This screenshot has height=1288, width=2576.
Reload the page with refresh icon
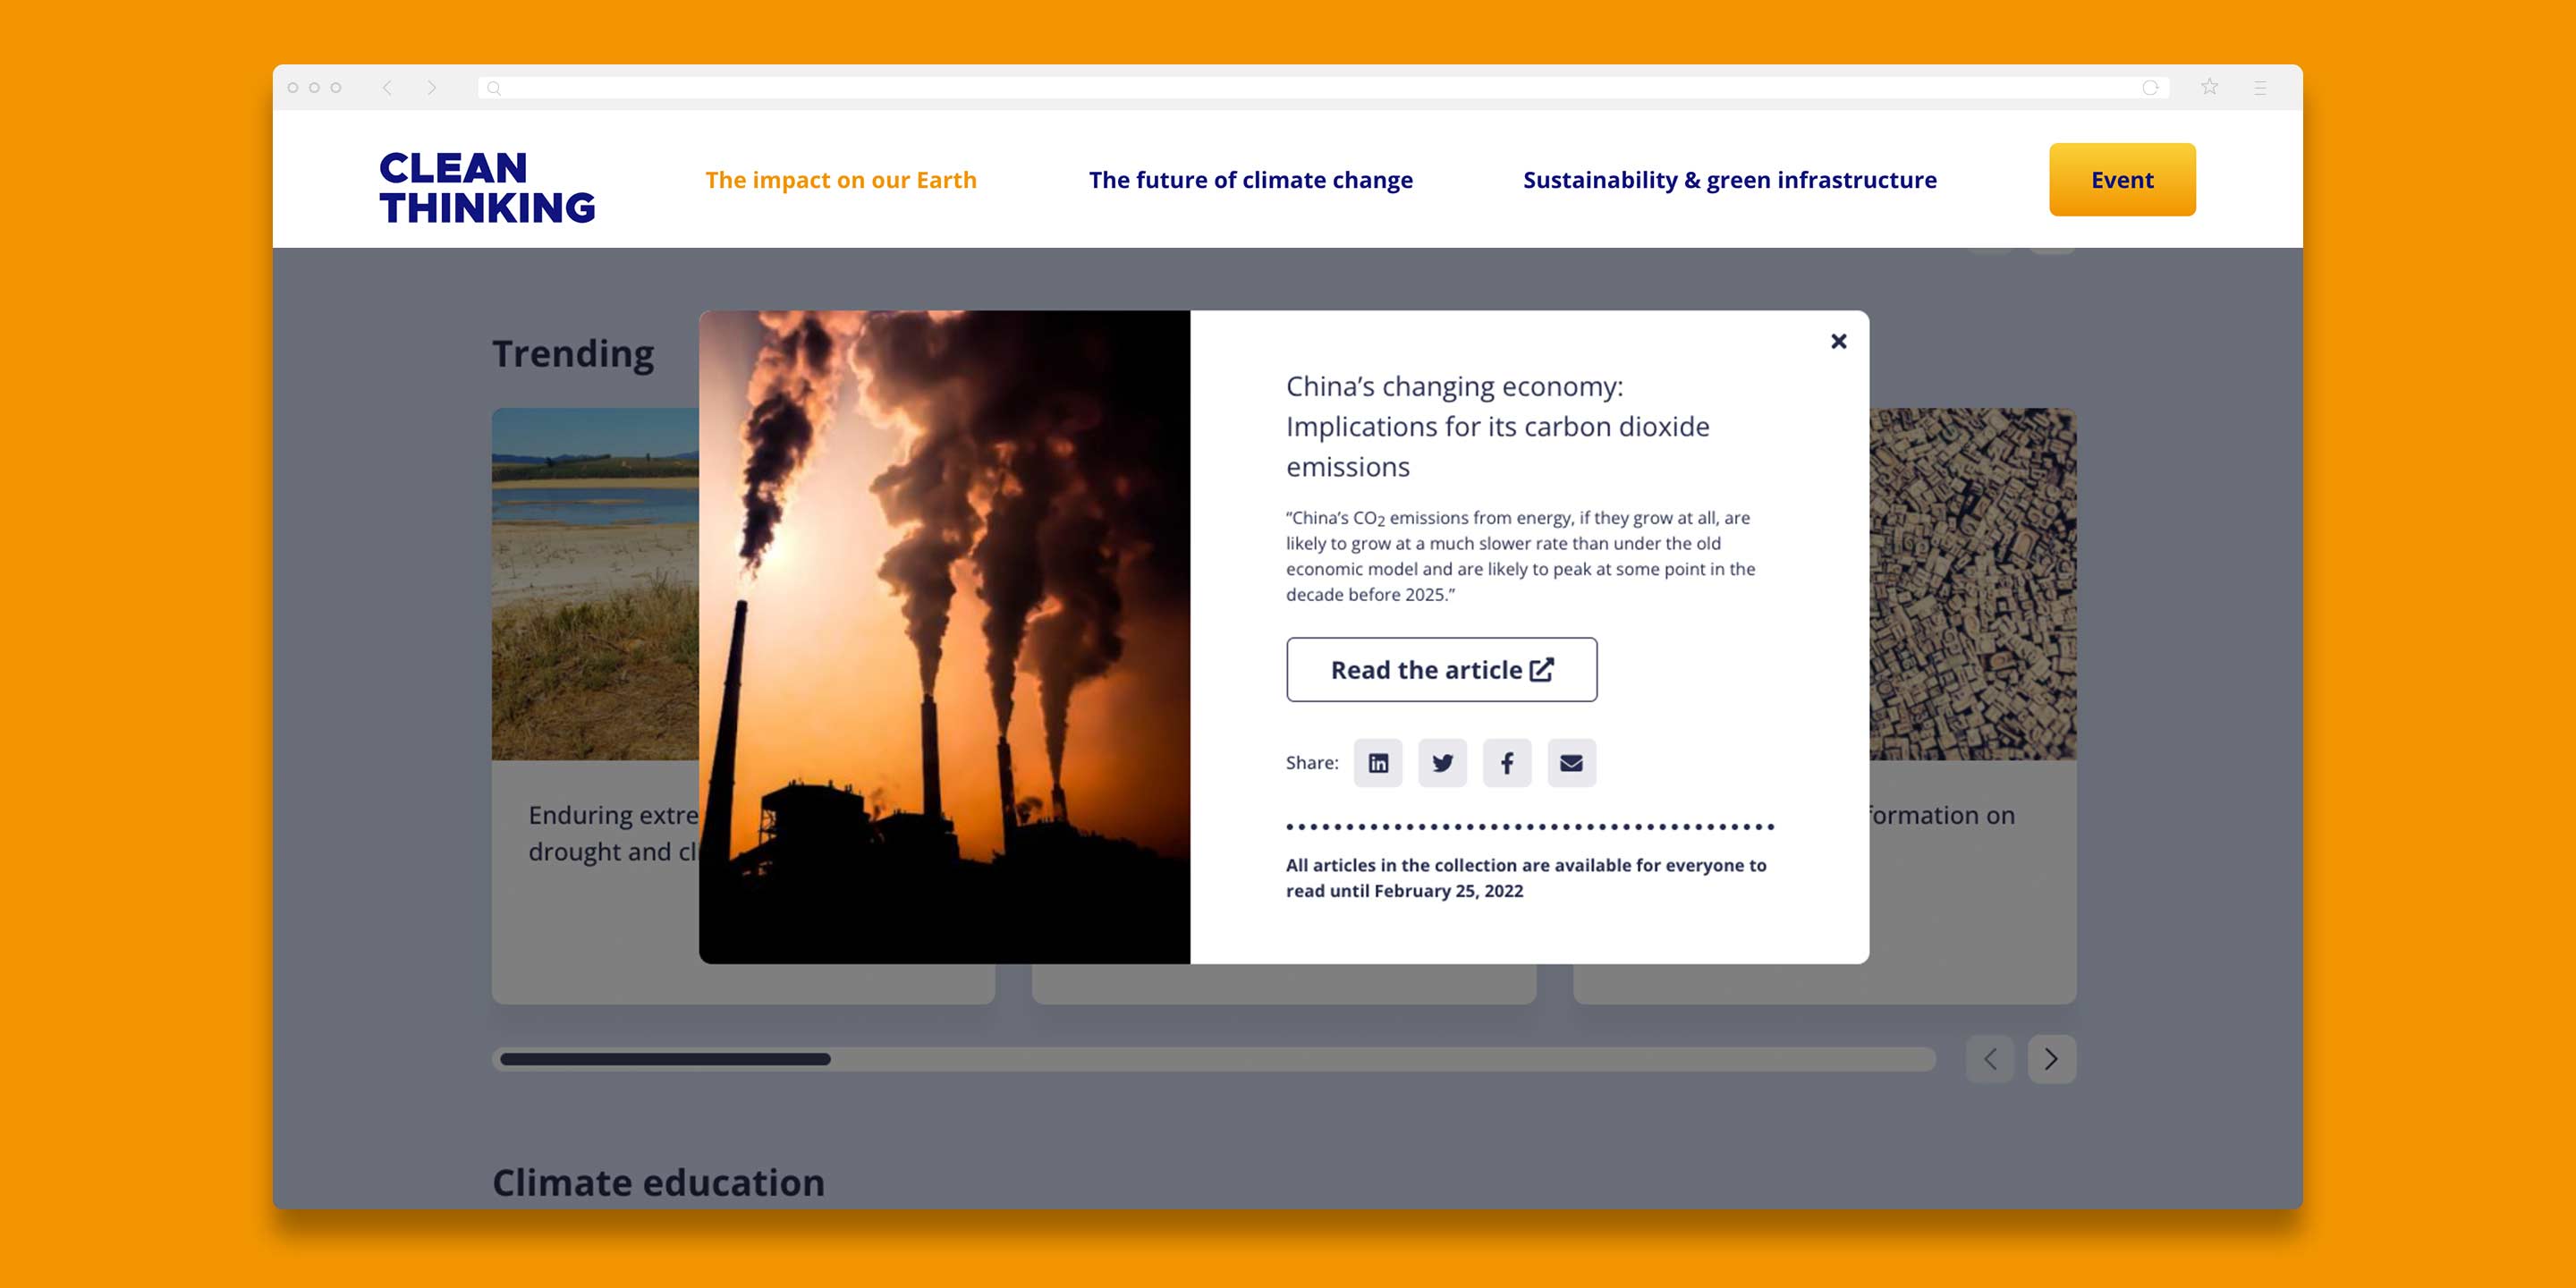(x=2149, y=88)
